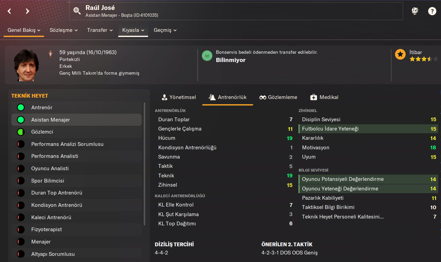Expand the Transfer dropdown menu
441x262 pixels.
100,30
